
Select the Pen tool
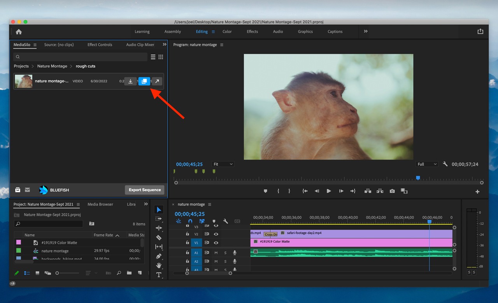pyautogui.click(x=159, y=256)
